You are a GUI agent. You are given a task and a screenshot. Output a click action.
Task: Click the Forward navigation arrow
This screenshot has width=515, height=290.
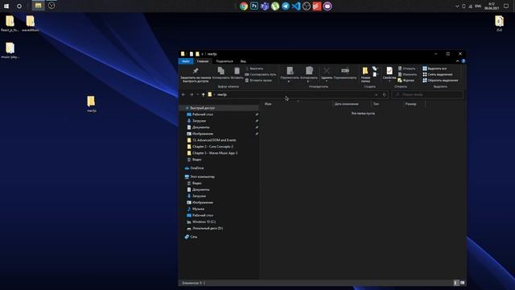pos(192,95)
